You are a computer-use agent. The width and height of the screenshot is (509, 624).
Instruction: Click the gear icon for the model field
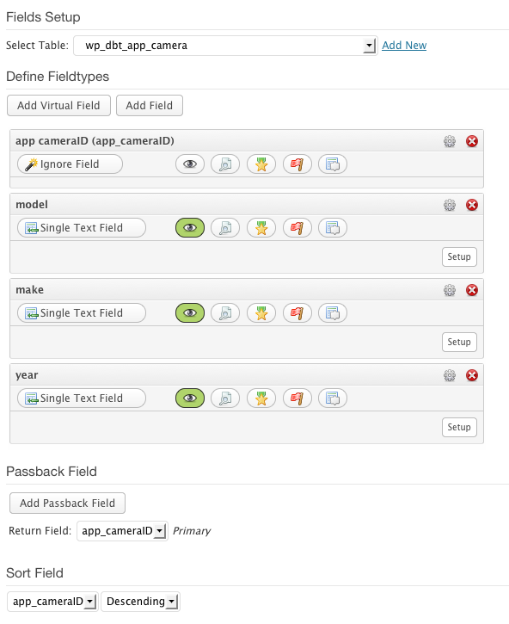point(450,205)
